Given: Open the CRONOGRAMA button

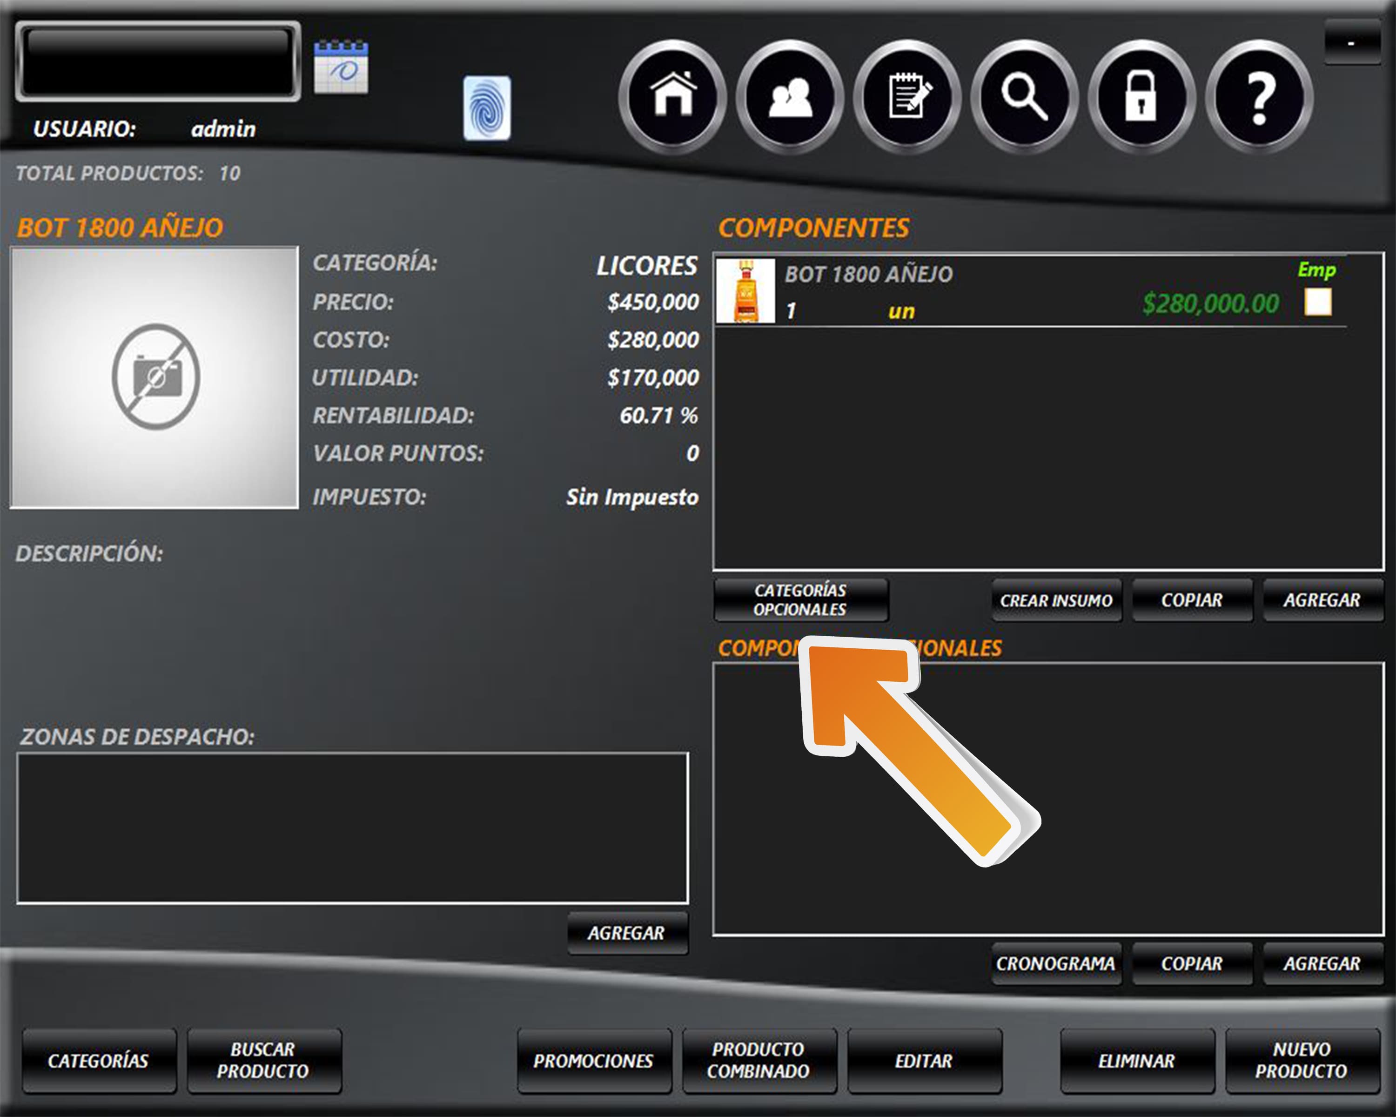Looking at the screenshot, I should point(1056,963).
